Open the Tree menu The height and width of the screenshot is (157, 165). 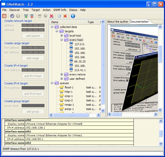26,10
